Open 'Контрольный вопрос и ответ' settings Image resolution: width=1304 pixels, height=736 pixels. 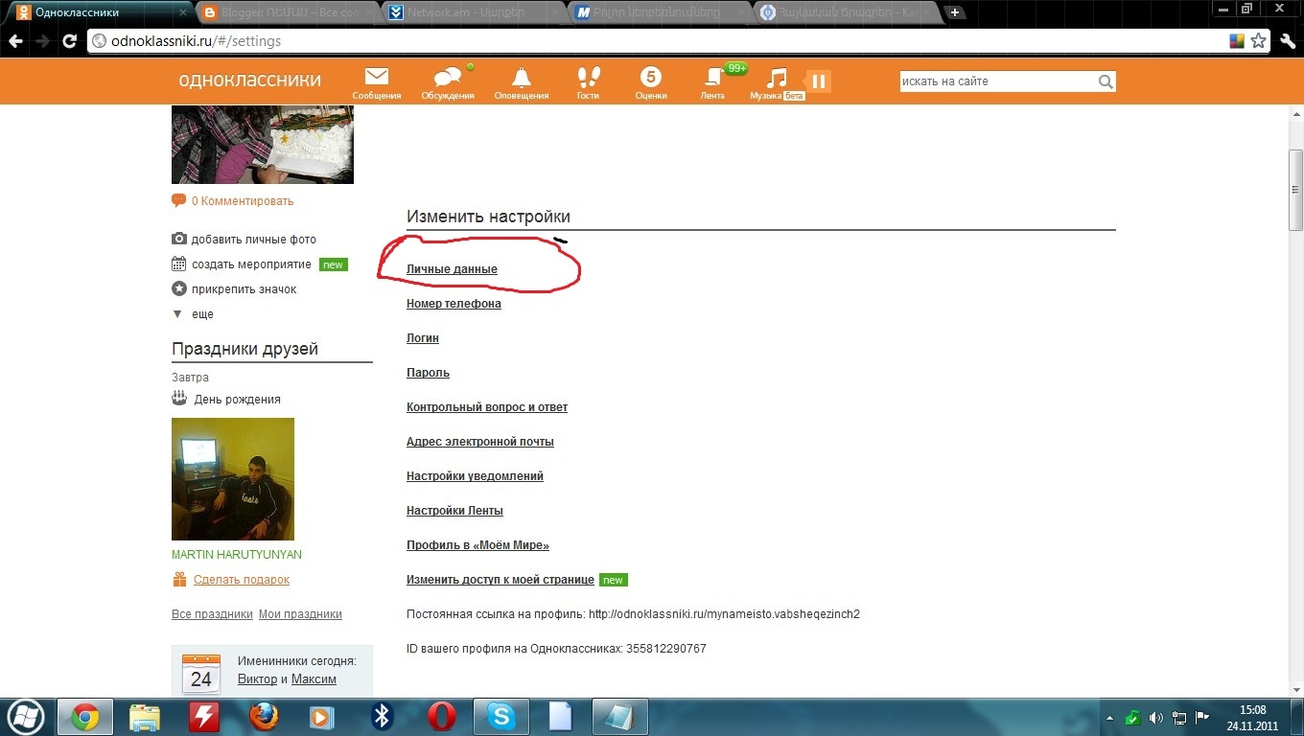coord(487,407)
